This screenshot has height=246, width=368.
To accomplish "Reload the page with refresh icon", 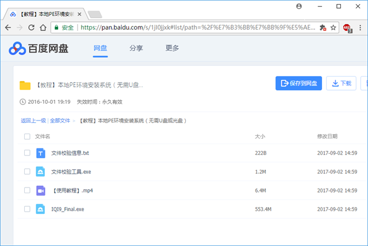I will [x=31, y=28].
